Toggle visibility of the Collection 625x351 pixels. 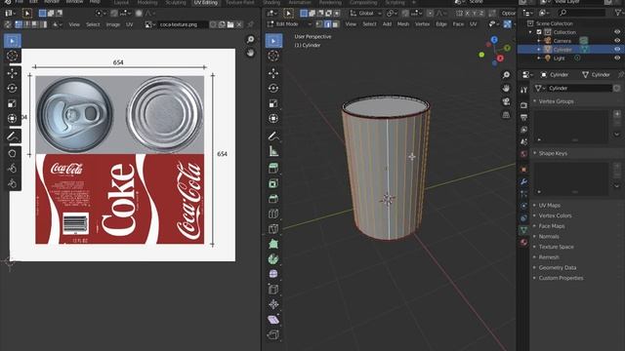click(617, 32)
